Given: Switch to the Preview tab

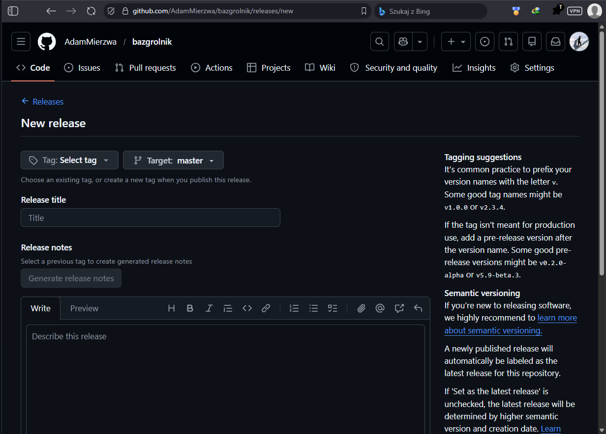Looking at the screenshot, I should click(84, 308).
